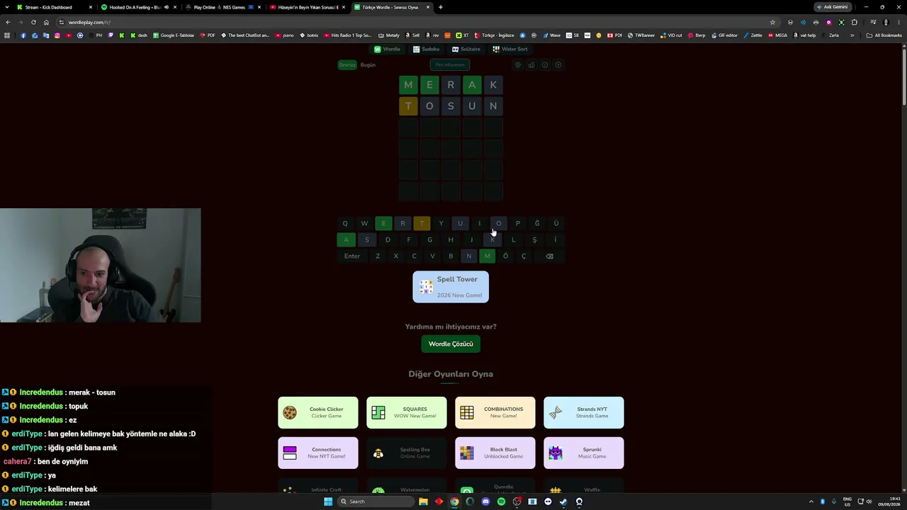Tap the Ç key on keyboard
Image resolution: width=907 pixels, height=510 pixels.
(x=524, y=256)
